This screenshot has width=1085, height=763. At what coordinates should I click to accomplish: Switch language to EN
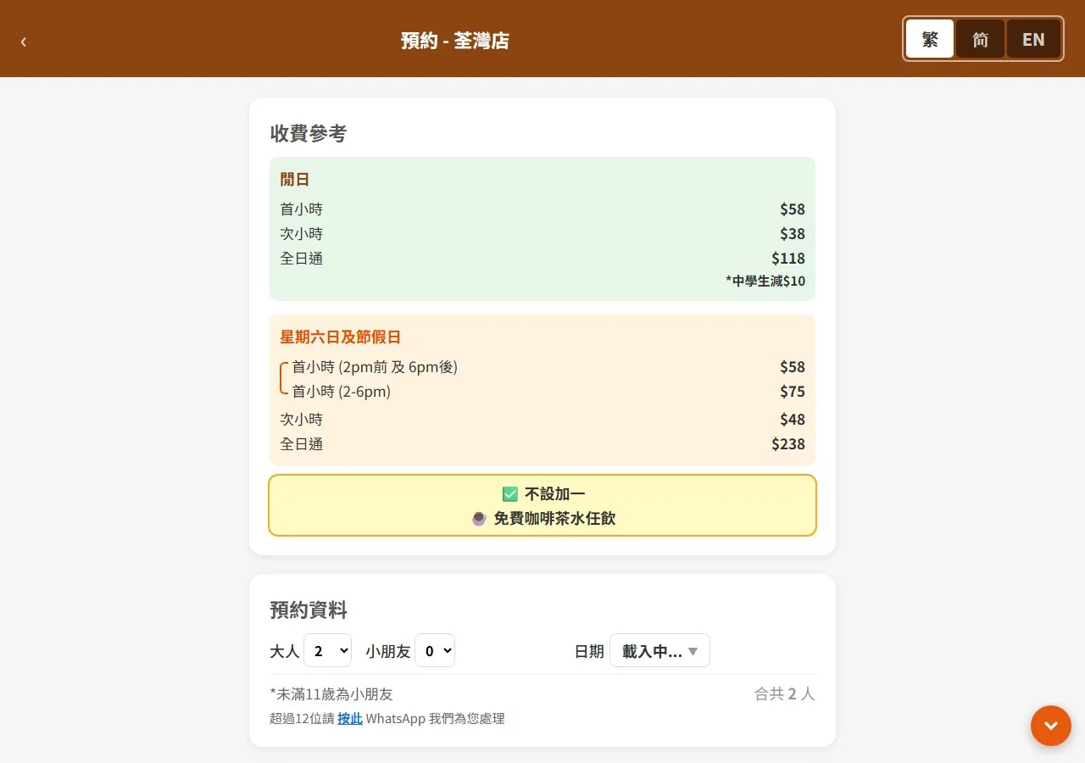click(x=1033, y=39)
